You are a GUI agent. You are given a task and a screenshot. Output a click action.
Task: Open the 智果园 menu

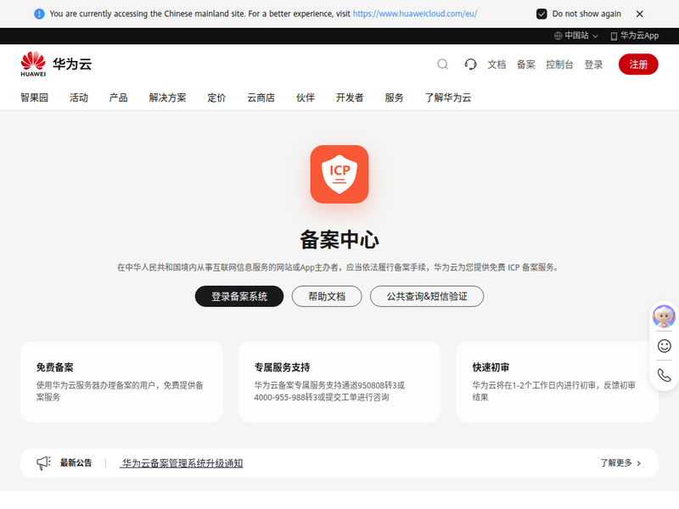pos(34,98)
